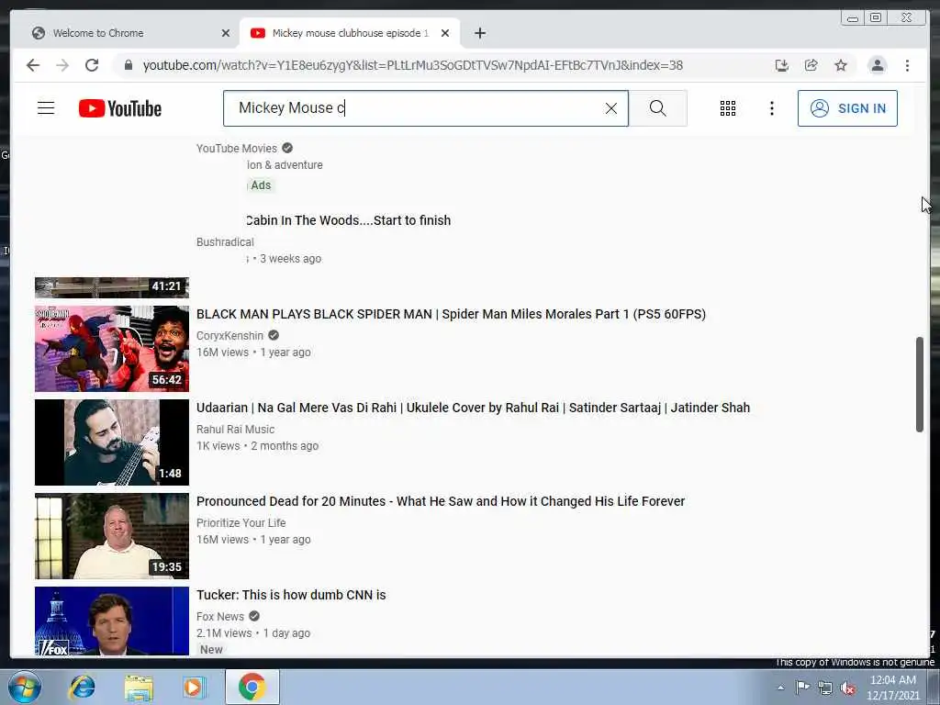Open the Chrome profile avatar
Viewport: 940px width, 705px height.
[877, 65]
